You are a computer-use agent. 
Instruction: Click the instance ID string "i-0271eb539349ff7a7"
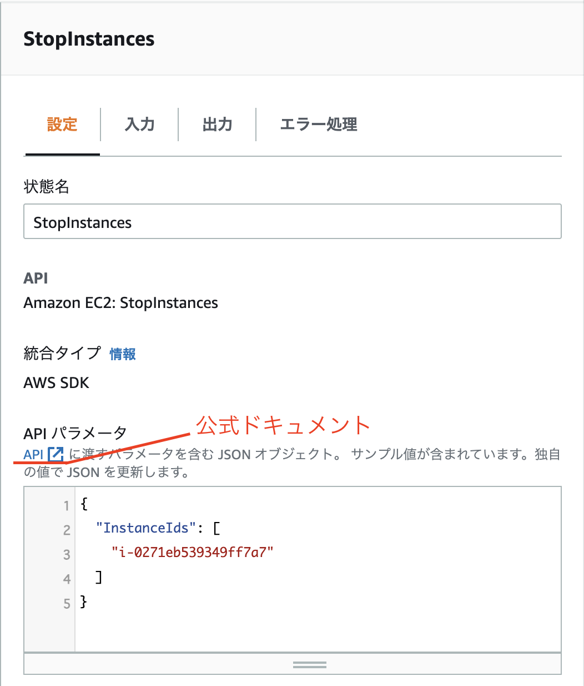[x=193, y=552]
